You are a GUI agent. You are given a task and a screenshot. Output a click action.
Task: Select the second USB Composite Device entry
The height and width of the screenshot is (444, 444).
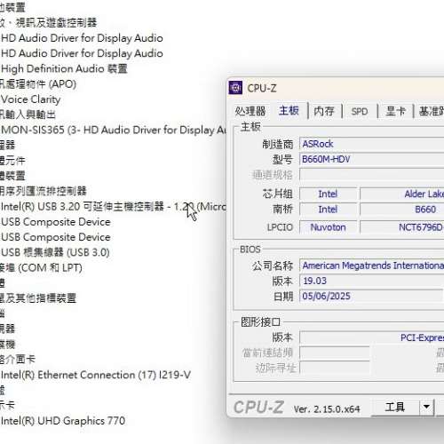[x=56, y=237]
